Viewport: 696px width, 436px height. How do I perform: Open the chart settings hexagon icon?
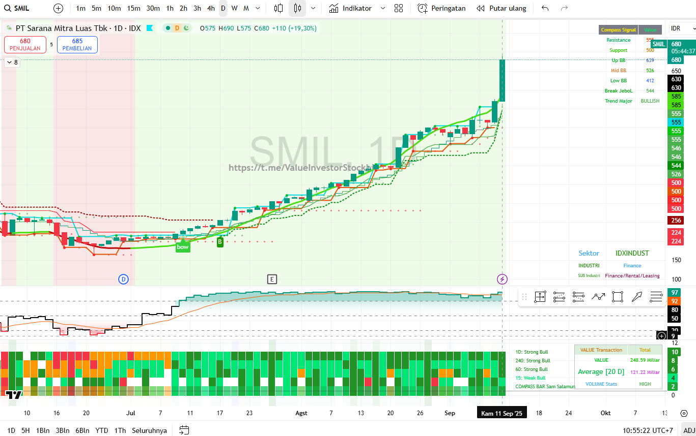[684, 413]
